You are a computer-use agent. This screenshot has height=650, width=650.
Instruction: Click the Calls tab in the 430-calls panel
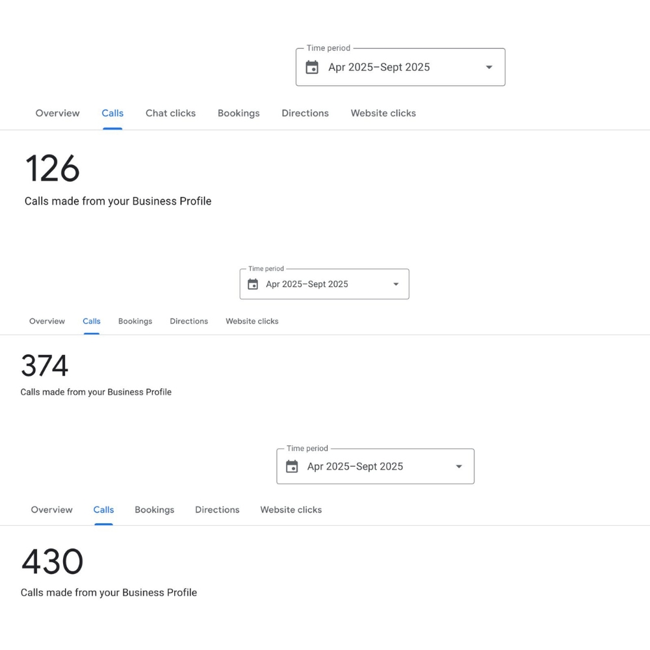click(x=103, y=510)
